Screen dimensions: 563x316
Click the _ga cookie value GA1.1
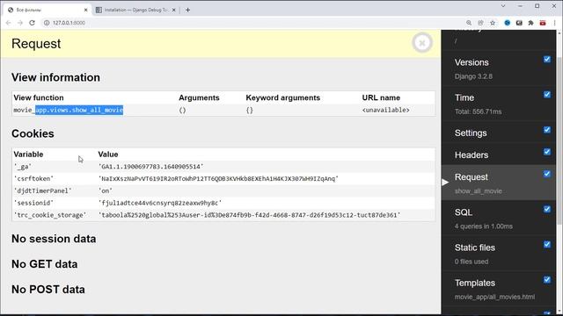(x=150, y=167)
